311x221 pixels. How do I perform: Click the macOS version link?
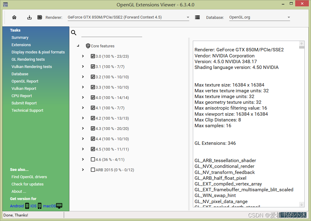50,206
